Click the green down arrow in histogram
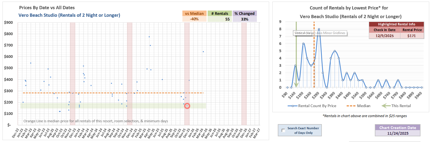 coord(296,84)
